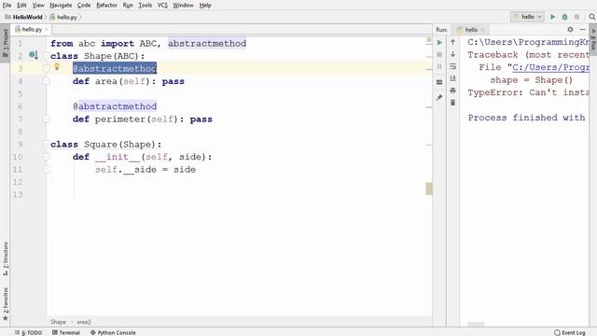Print the Run console output
Viewport: 597px width, 336px height.
(x=452, y=91)
